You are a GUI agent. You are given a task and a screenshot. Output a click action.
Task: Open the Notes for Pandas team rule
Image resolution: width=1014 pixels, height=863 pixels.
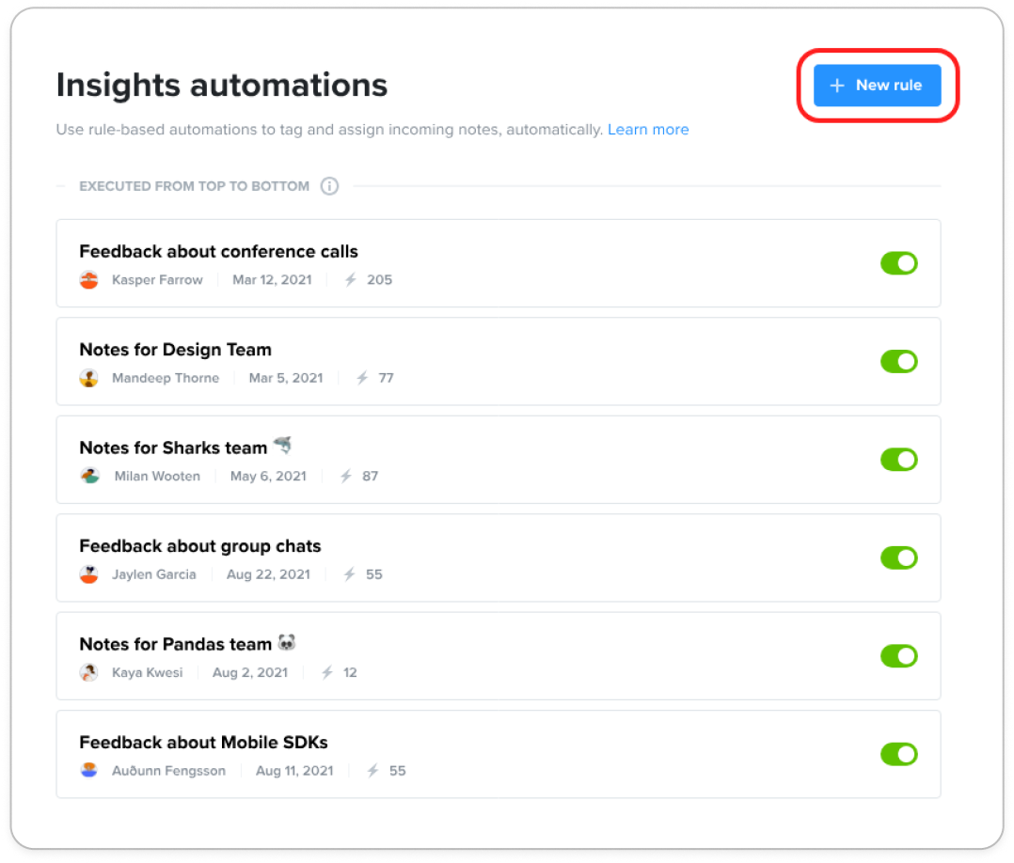pyautogui.click(x=498, y=656)
